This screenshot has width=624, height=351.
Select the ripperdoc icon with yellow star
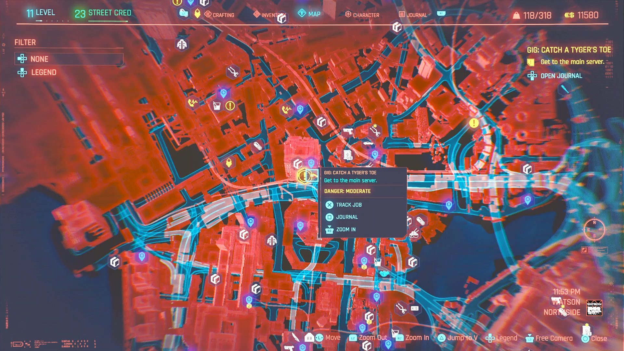point(375,130)
